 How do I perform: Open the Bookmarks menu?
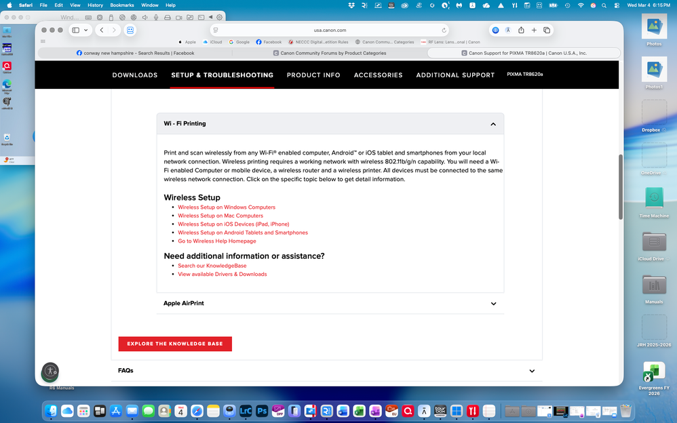(x=122, y=5)
